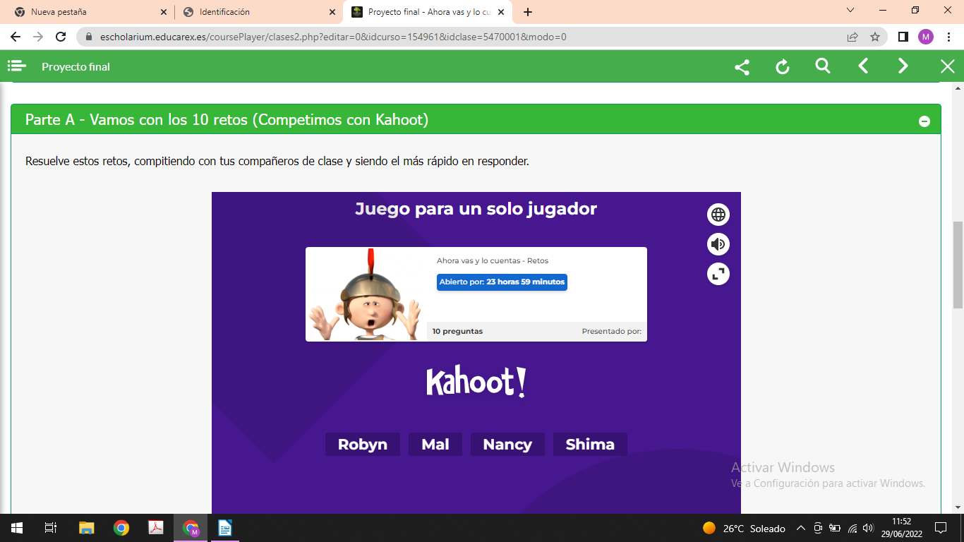The image size is (964, 542).
Task: Toggle the browser side panel
Action: pos(903,37)
